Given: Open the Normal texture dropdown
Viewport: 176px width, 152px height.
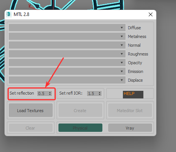Looking at the screenshot, I should click(x=67, y=45).
